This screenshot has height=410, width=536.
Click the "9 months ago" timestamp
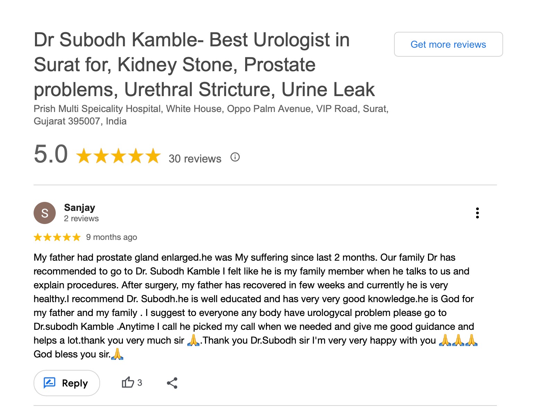coord(111,237)
